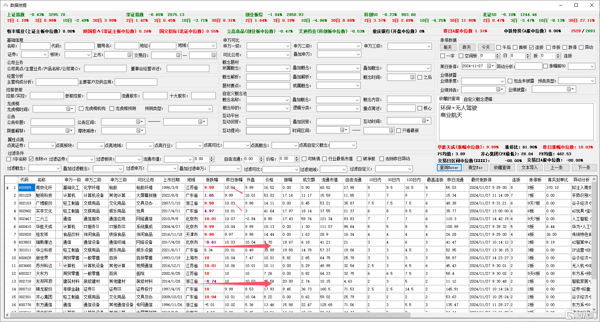
Task: Expand the 证券 dropdown
Action: tap(45, 55)
